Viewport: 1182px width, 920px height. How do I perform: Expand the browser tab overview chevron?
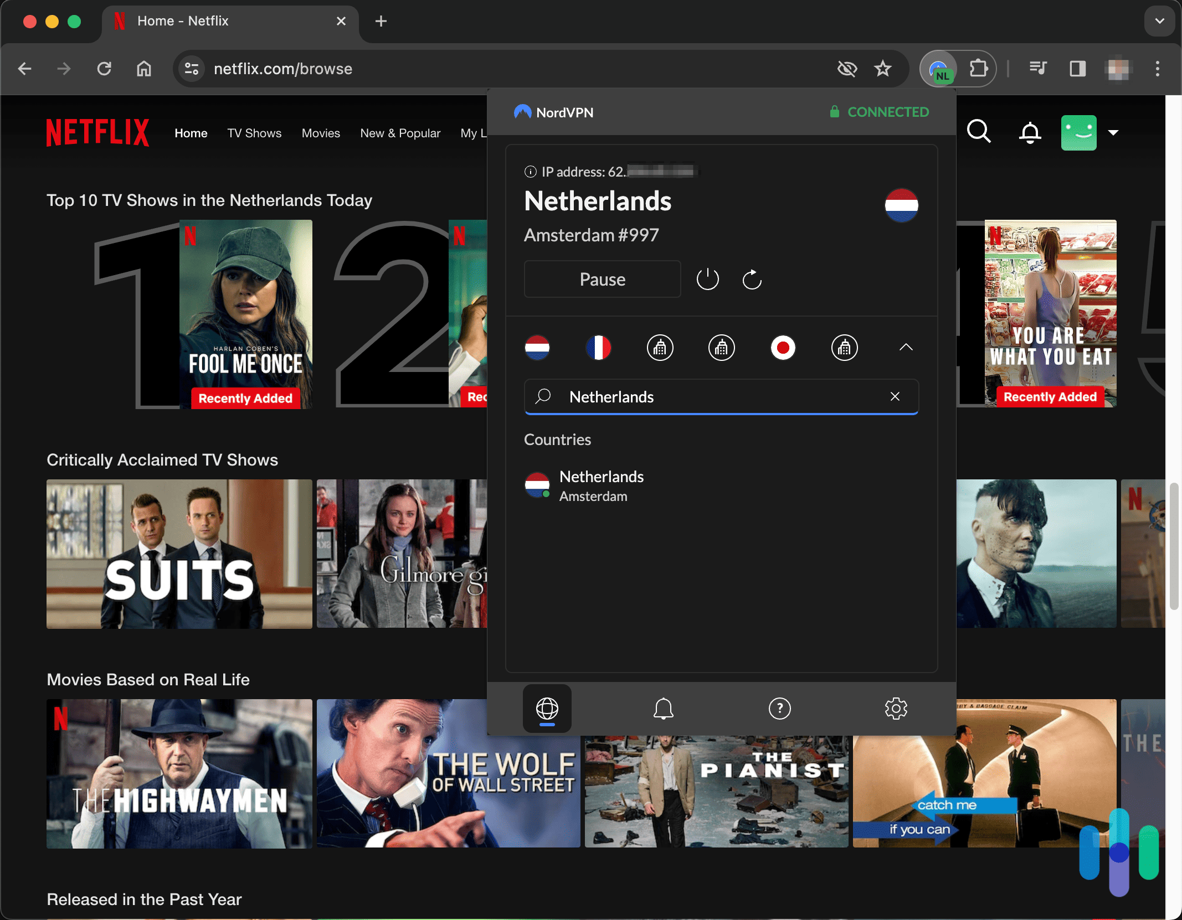click(1159, 21)
